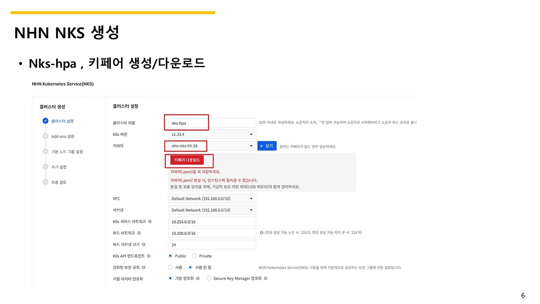Image resolution: width=540 pixels, height=304 pixels.
Task: Go to the 최종 검토 step
Action: pyautogui.click(x=59, y=182)
